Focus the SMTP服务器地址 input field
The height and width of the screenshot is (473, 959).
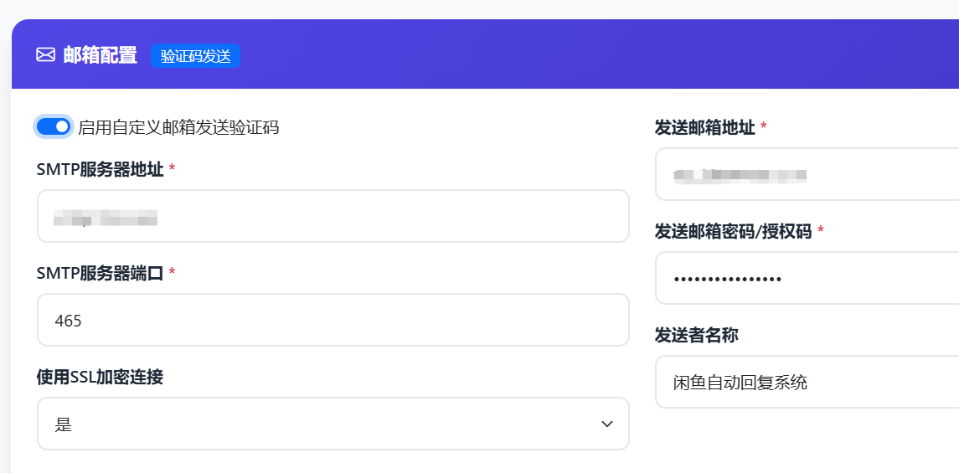333,216
